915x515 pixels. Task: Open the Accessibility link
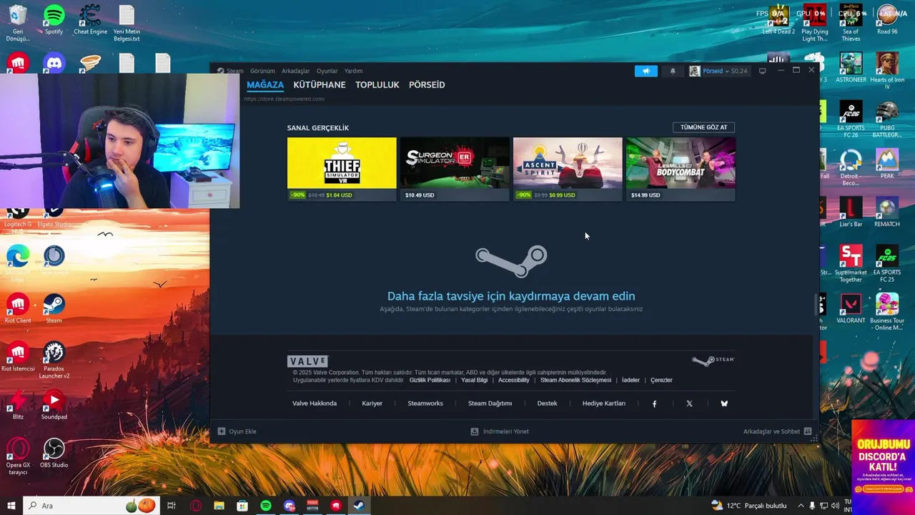tap(514, 380)
